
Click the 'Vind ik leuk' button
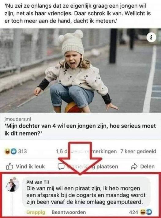click(25, 166)
